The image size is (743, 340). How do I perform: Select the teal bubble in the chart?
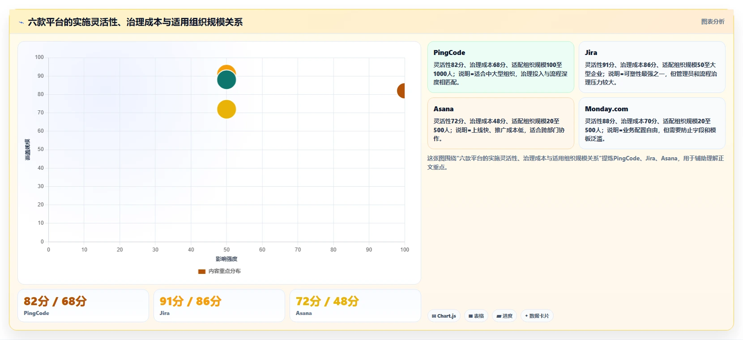point(226,80)
